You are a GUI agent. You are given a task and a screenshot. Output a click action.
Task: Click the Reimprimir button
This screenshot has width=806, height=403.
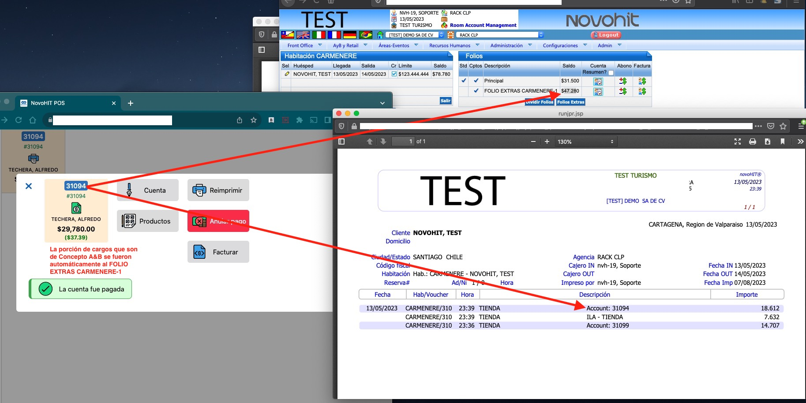point(218,190)
